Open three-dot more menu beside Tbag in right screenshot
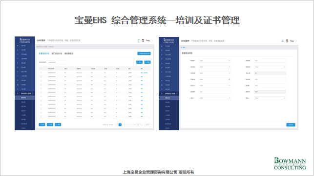The height and width of the screenshot is (176, 314). pyautogui.click(x=296, y=41)
